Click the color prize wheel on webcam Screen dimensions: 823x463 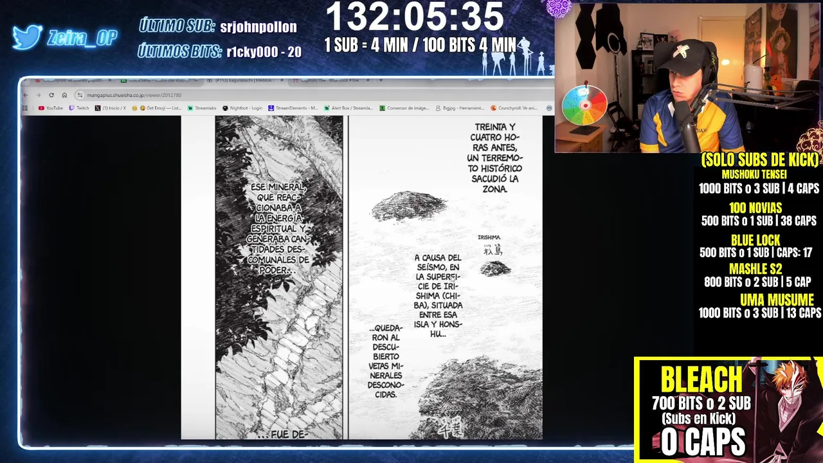coord(584,105)
